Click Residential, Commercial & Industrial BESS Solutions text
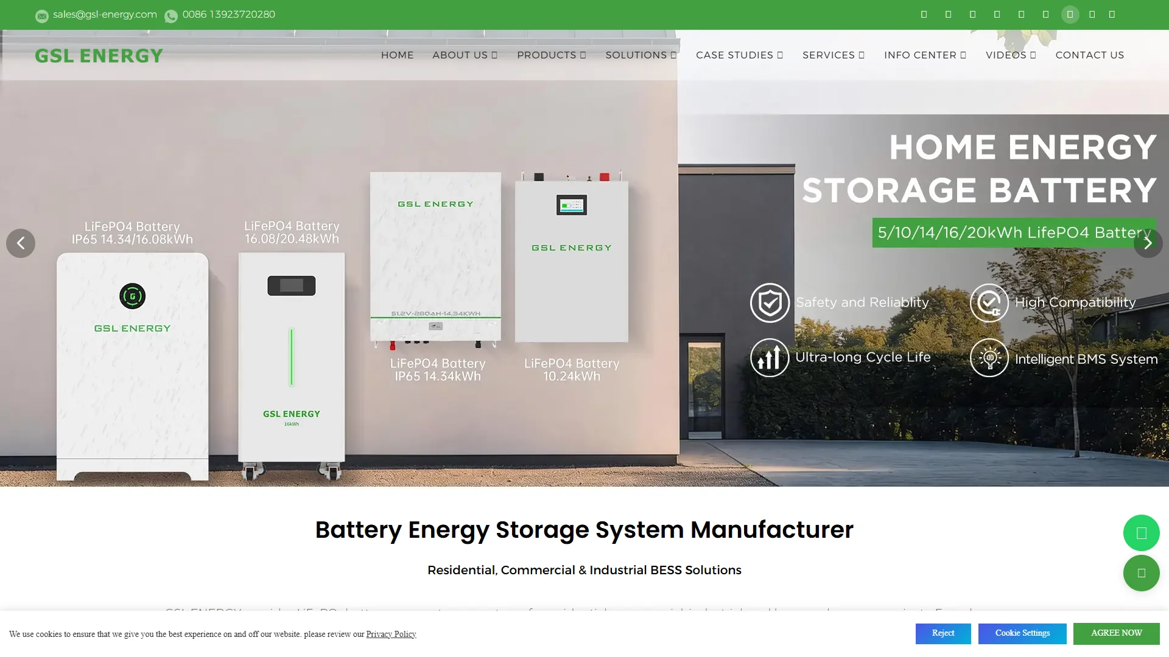The height and width of the screenshot is (657, 1169). pyautogui.click(x=584, y=570)
